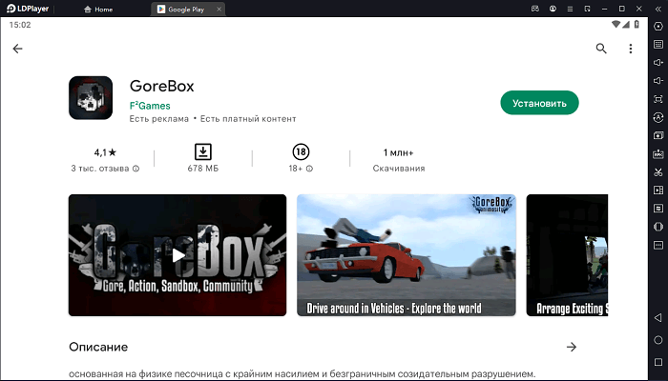
Task: Open the LDPlayer user account icon
Action: pyautogui.click(x=553, y=9)
